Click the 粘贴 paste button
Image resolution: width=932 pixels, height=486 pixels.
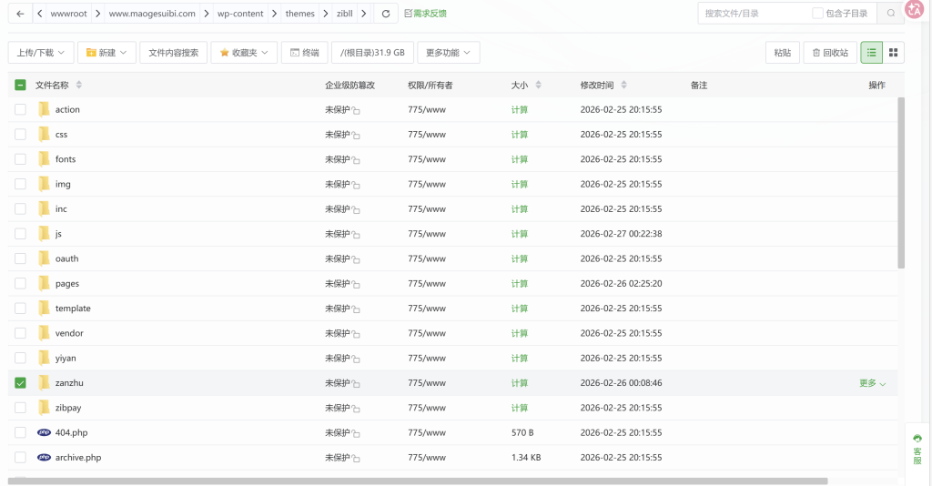(782, 52)
